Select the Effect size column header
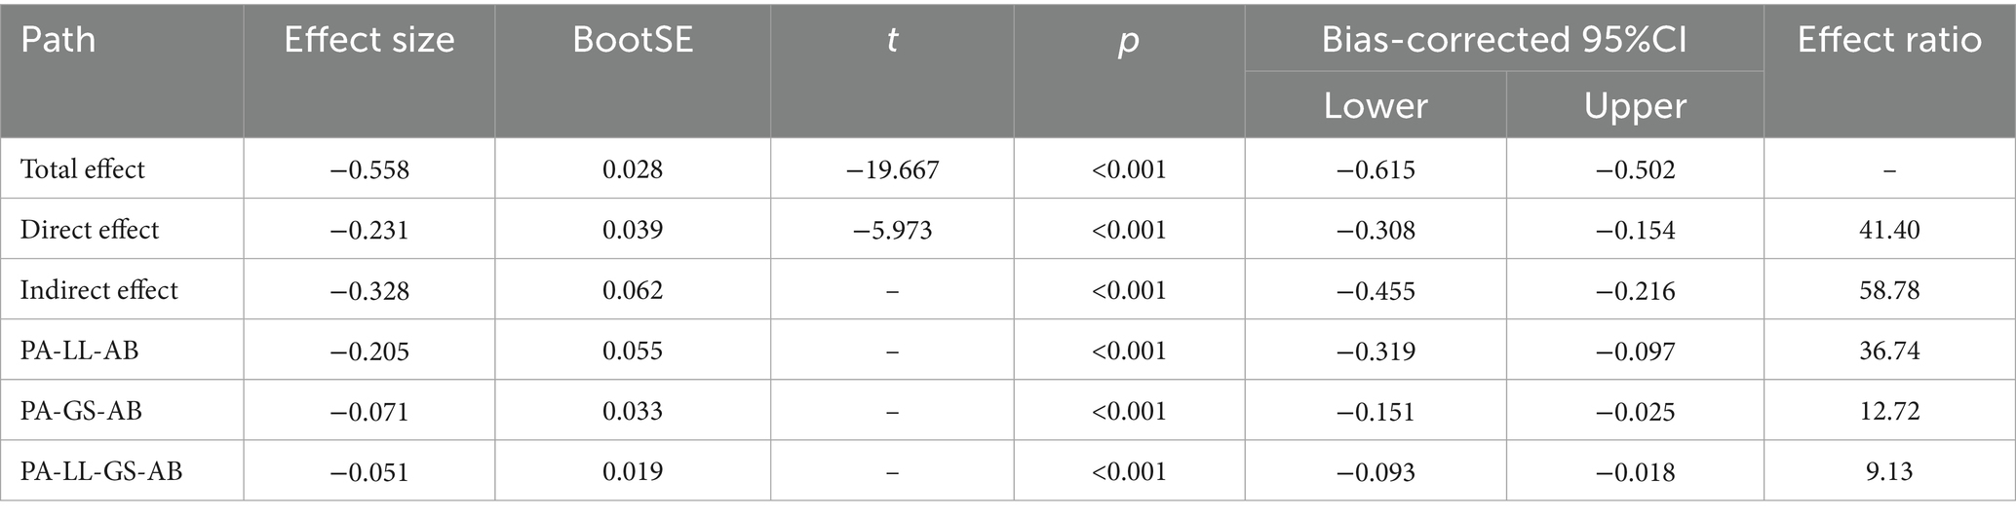Screen dimensions: 2016x518 (368, 41)
